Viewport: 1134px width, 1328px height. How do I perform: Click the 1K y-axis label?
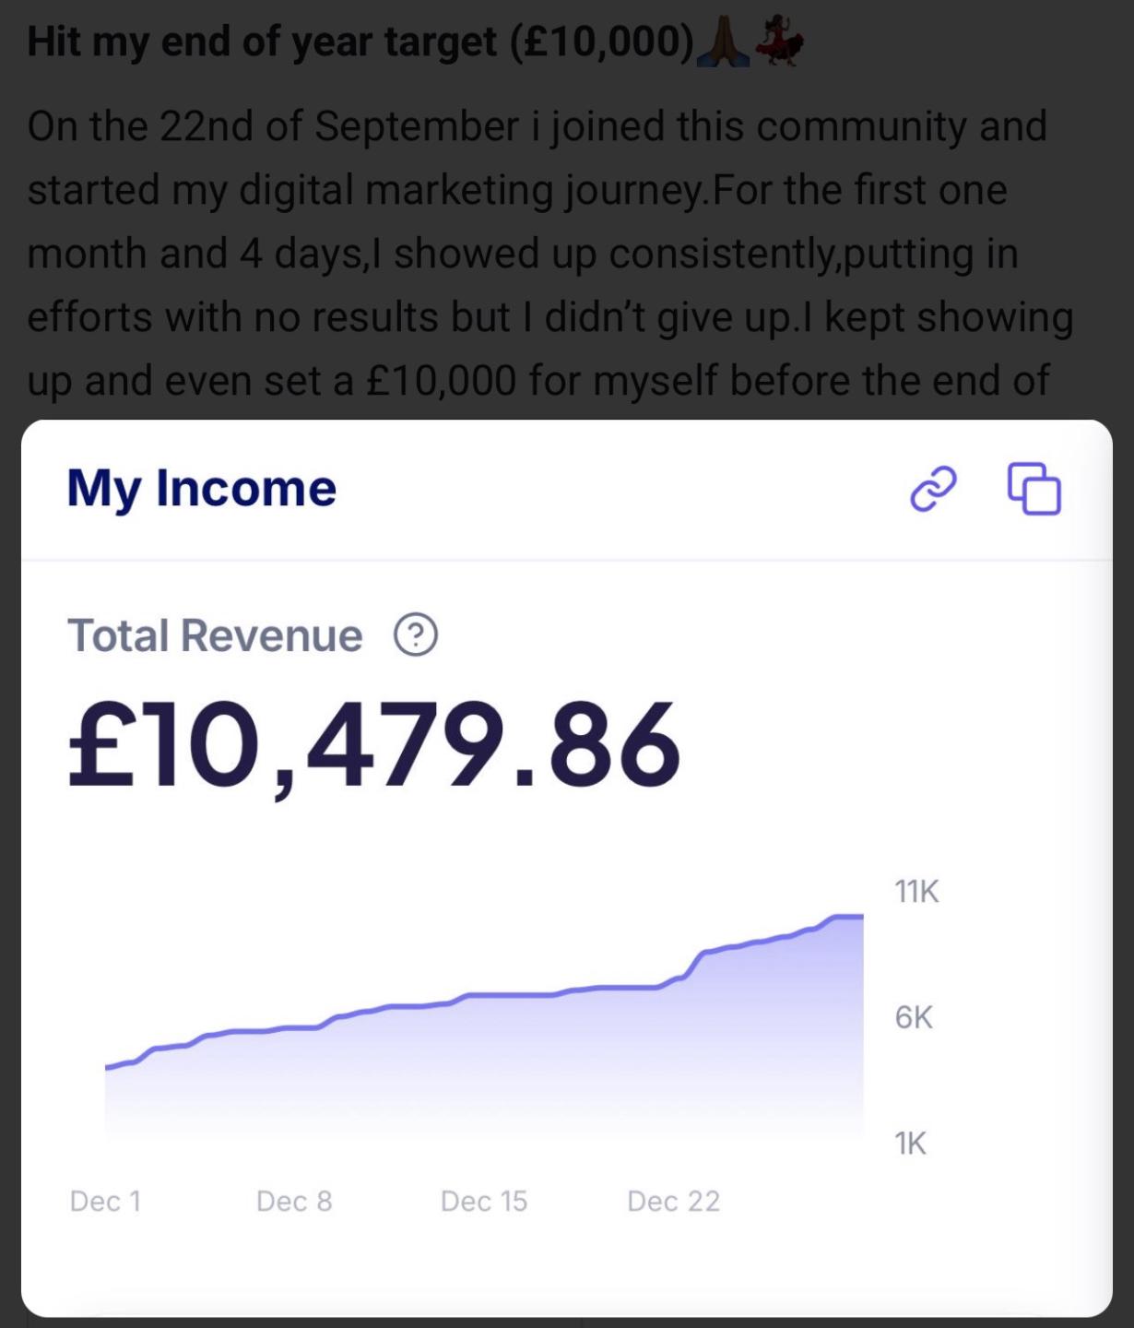(910, 1144)
